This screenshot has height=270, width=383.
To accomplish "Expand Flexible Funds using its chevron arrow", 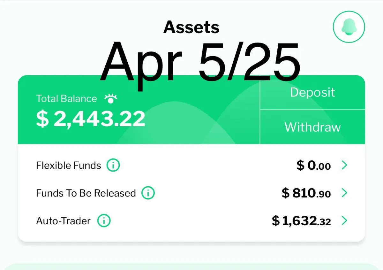I will point(344,166).
